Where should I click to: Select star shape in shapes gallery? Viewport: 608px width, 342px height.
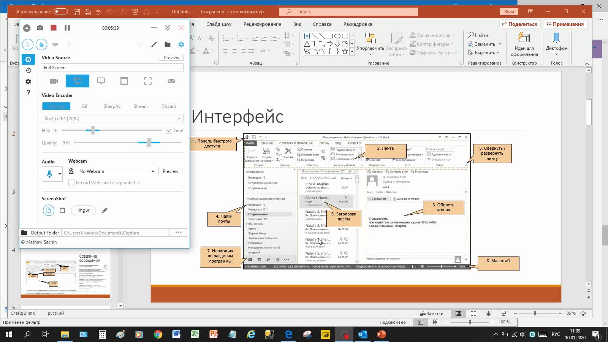[345, 51]
